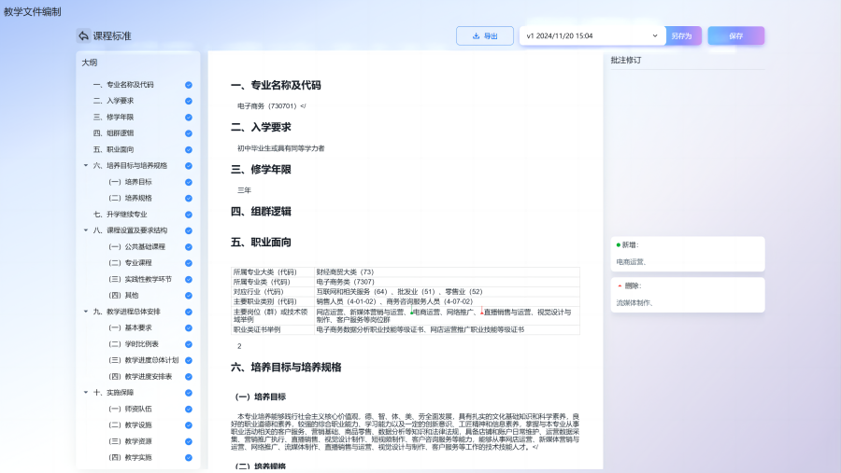Click the status check icon for 五、职业面向
Screen dimensions: 841x473
(189, 149)
